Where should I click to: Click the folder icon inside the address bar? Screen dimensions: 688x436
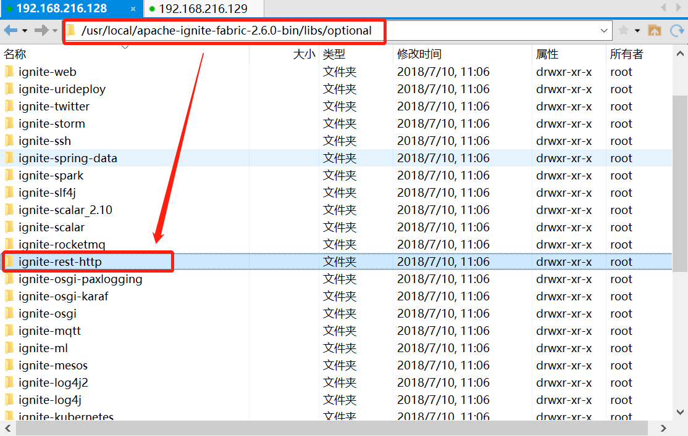click(x=72, y=30)
